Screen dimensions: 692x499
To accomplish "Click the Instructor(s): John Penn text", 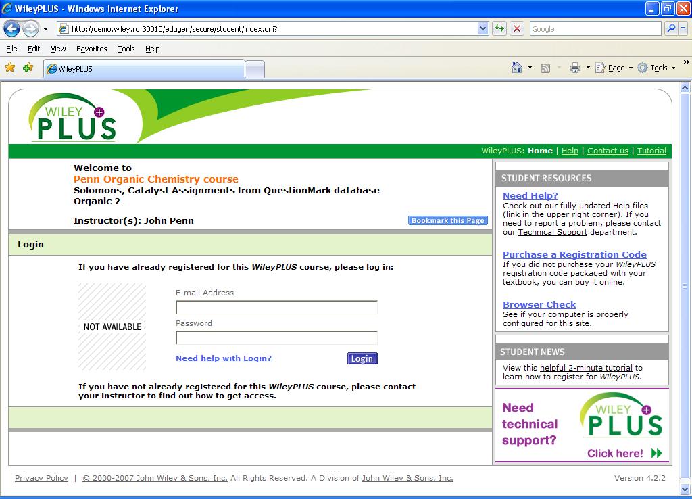I will pyautogui.click(x=134, y=221).
